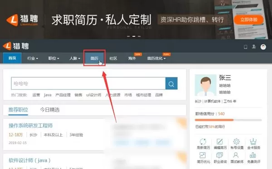Open the 海外 nav item

coord(132,58)
